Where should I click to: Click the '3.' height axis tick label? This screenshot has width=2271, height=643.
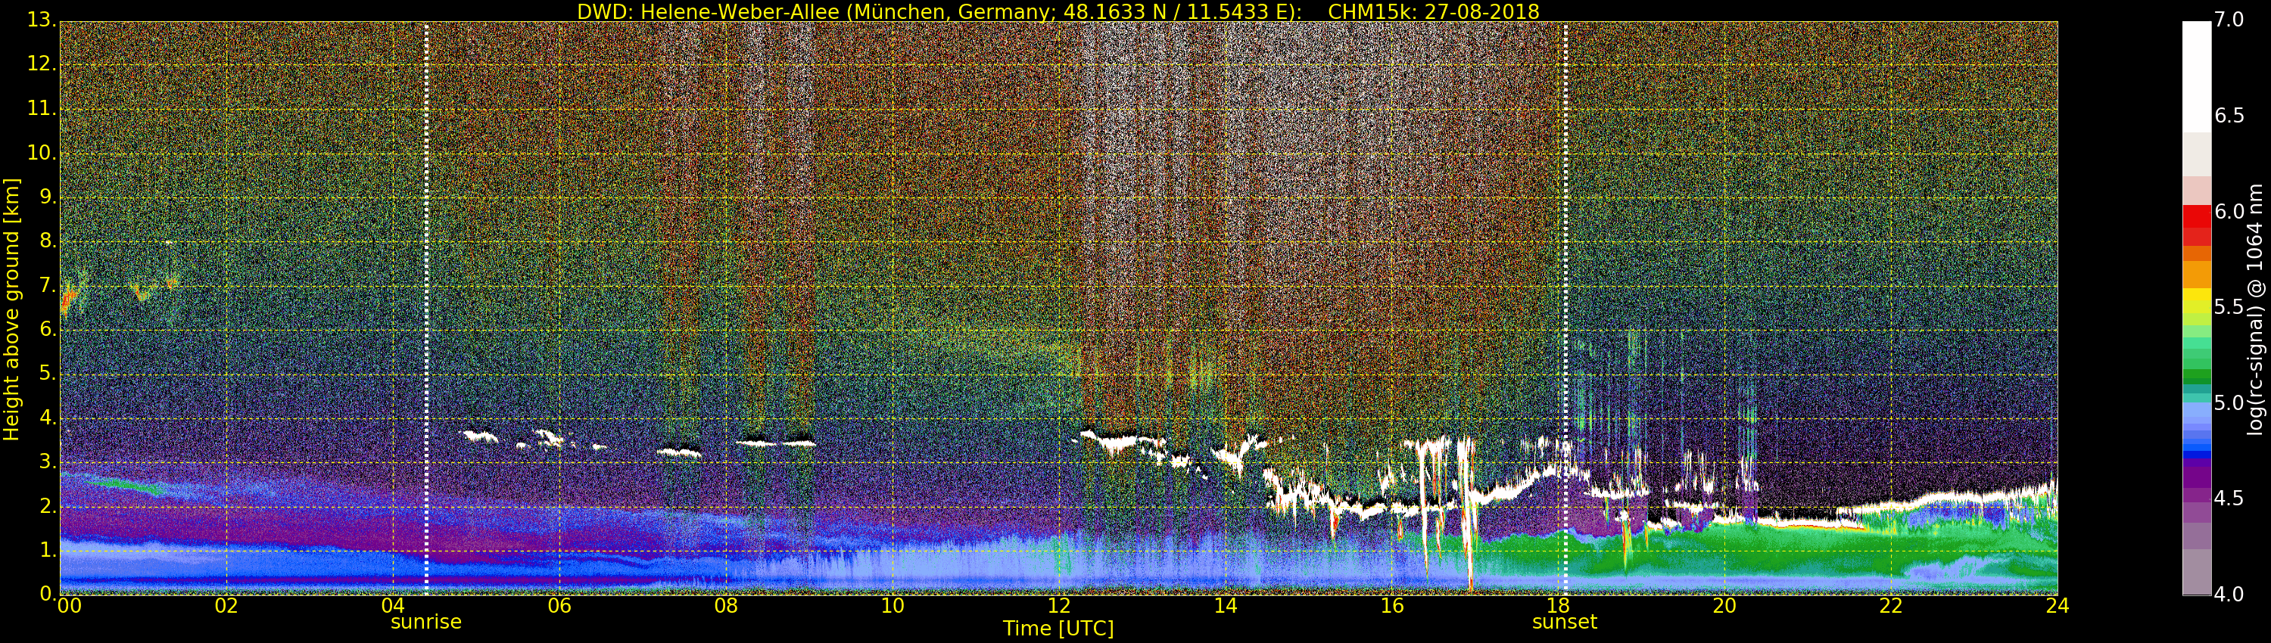click(48, 461)
